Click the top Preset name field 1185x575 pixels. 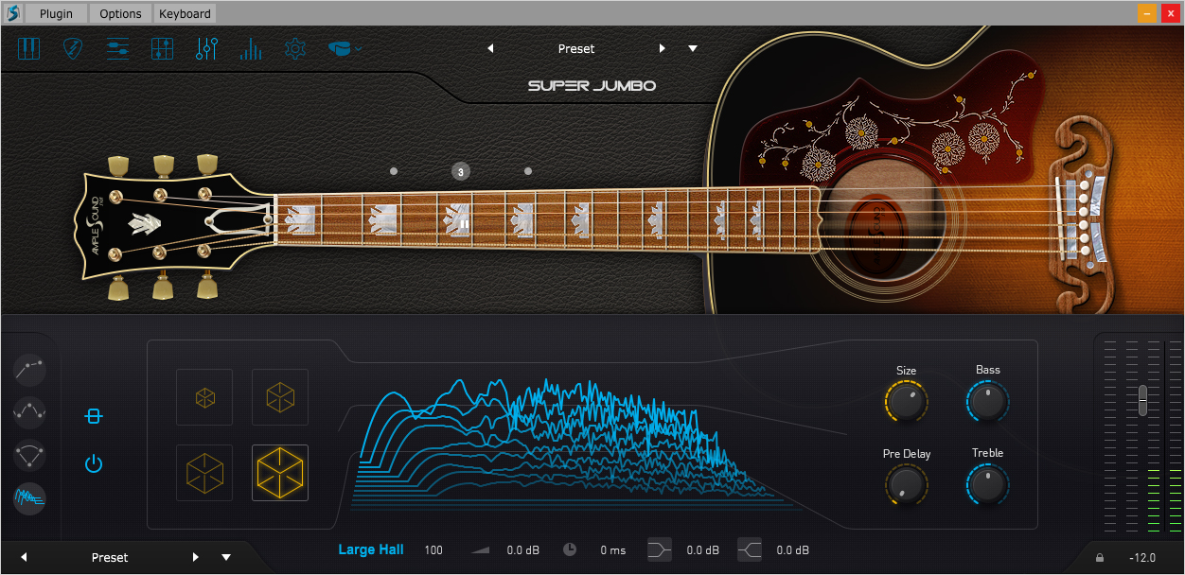click(x=576, y=48)
